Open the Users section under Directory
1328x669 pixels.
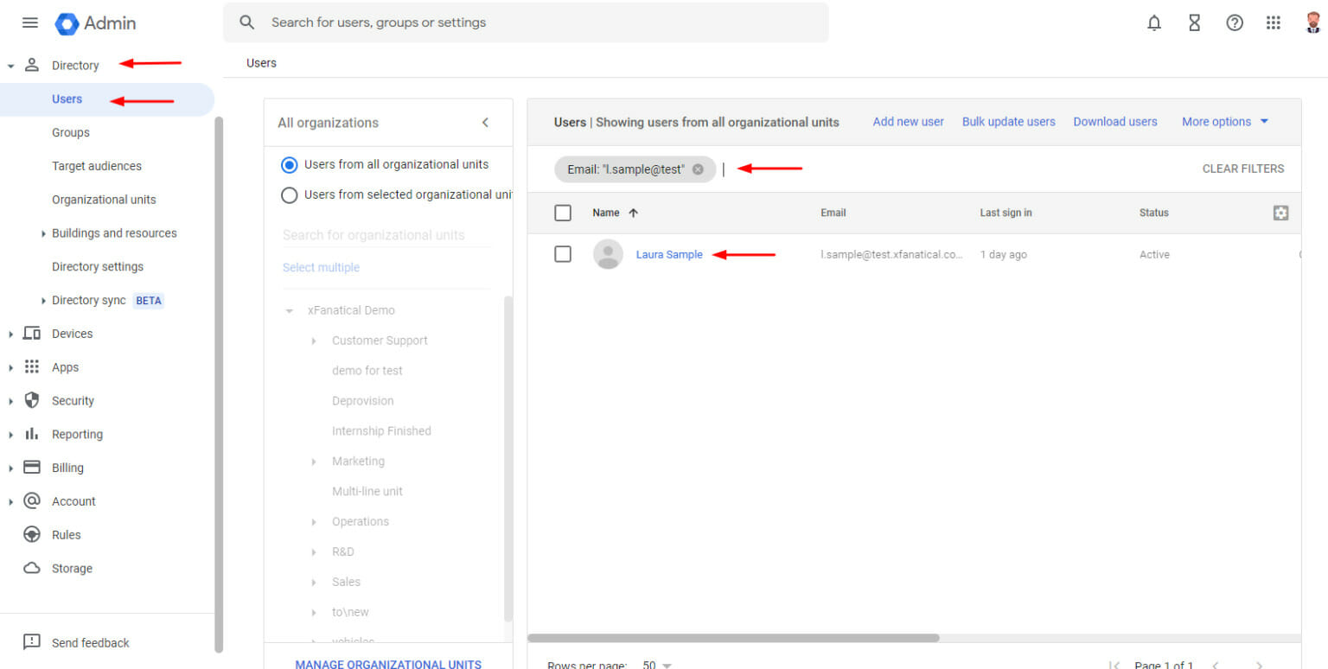point(67,99)
